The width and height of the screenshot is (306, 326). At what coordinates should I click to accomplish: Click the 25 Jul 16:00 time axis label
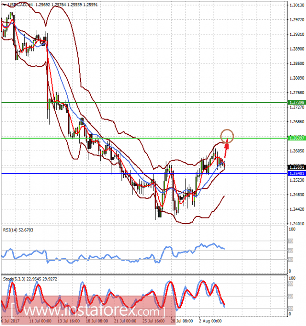(154, 321)
